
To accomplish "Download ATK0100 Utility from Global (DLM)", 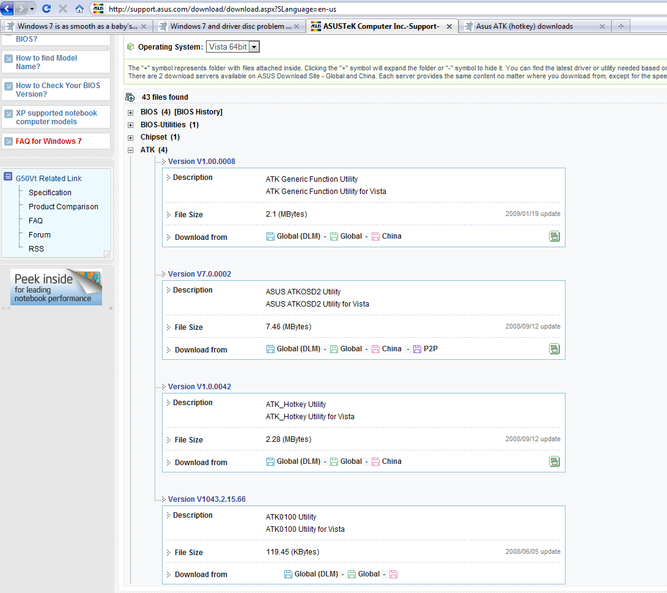I will 311,574.
